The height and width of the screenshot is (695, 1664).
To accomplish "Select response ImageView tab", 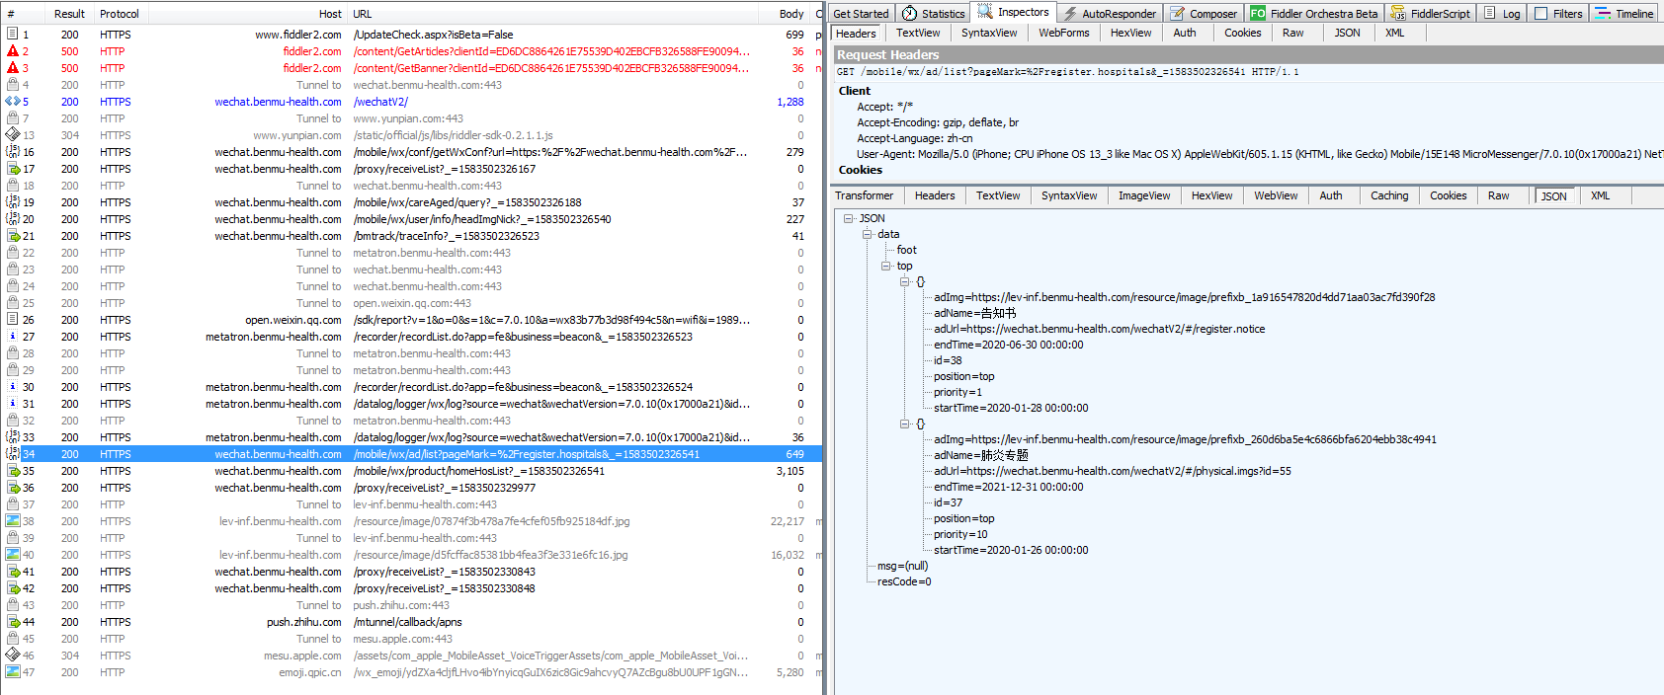I will 1143,195.
